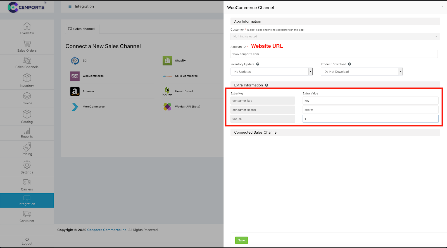Click the Connected Sales Channel heading
447x248 pixels.
click(x=256, y=133)
